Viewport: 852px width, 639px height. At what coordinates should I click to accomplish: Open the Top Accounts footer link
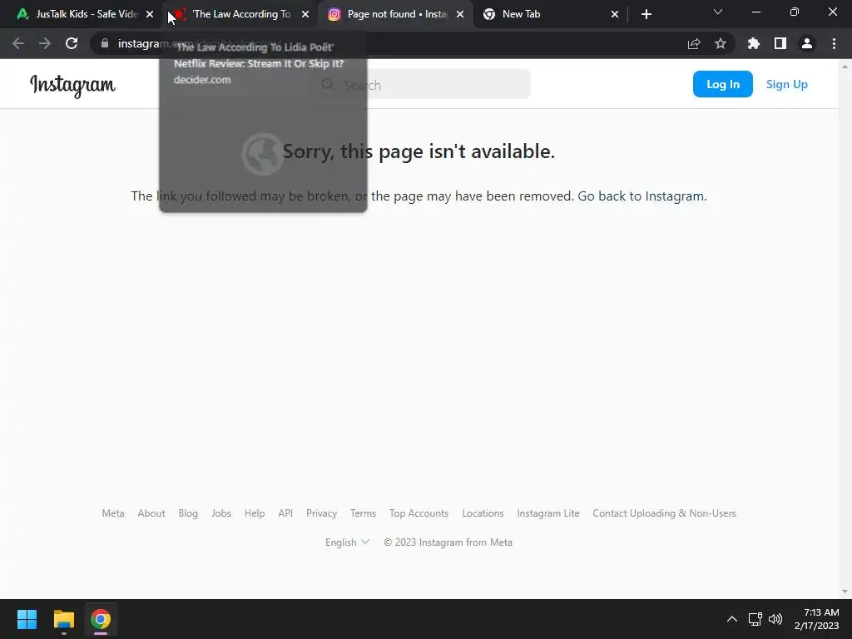pyautogui.click(x=419, y=513)
